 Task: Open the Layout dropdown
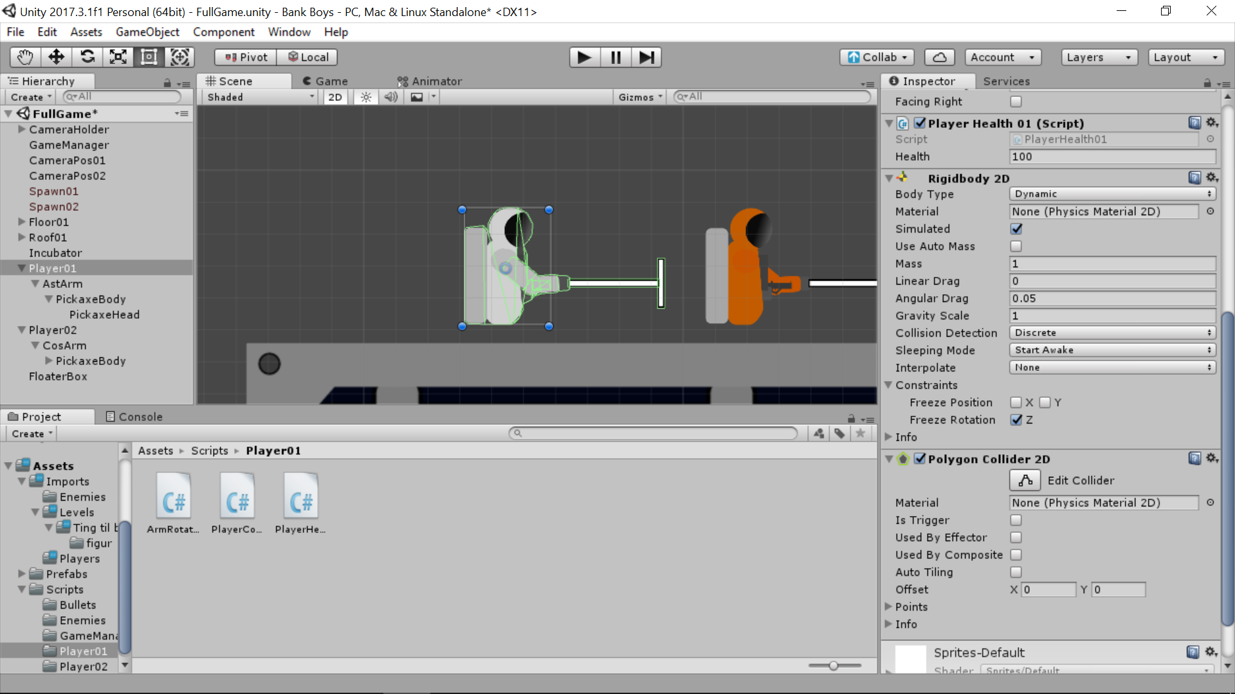point(1186,57)
